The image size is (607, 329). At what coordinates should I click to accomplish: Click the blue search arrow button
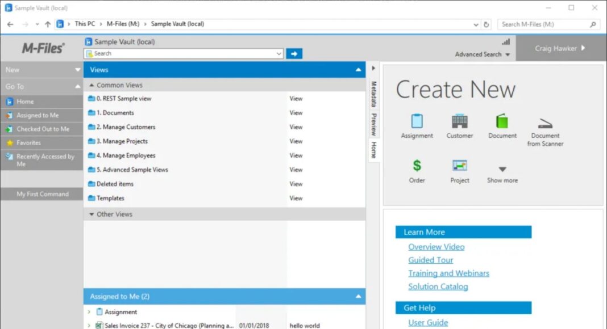pos(294,54)
